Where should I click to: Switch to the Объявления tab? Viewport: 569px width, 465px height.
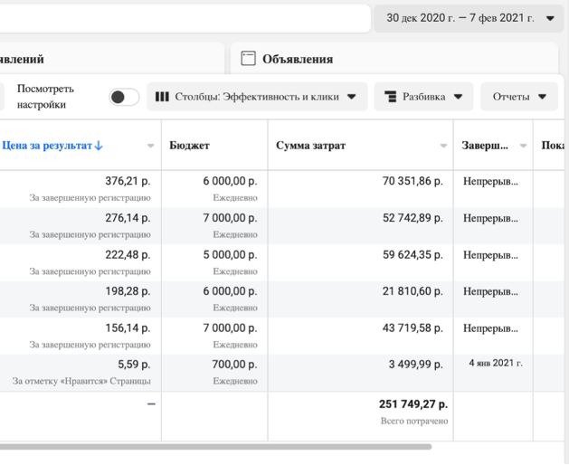(x=298, y=59)
